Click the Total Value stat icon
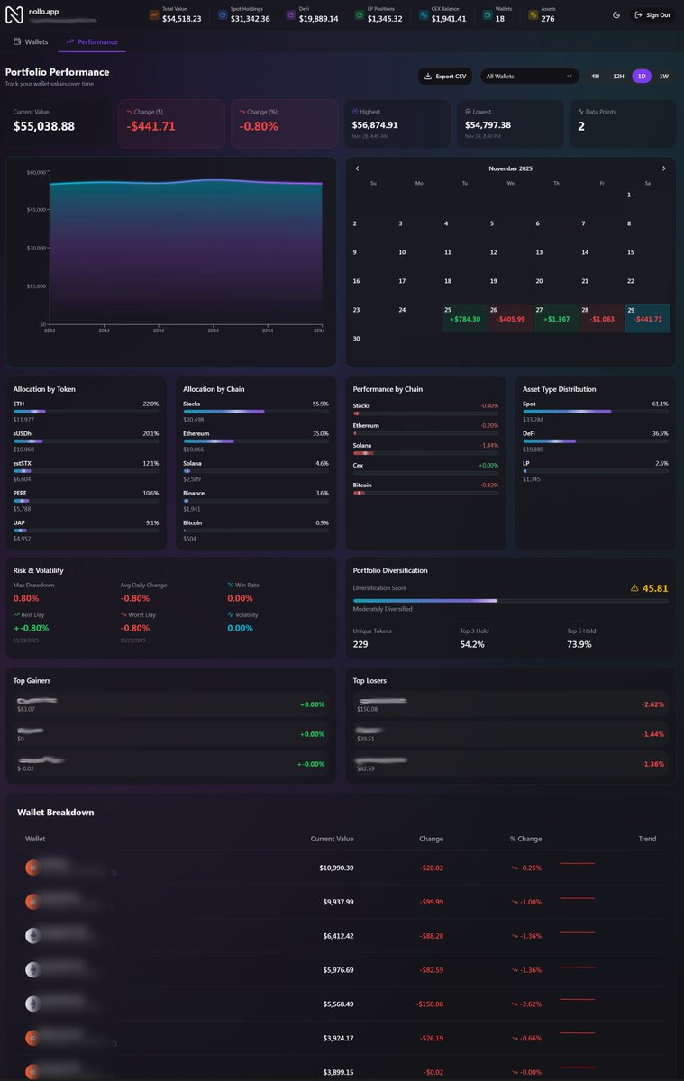The image size is (684, 1081). tap(154, 14)
